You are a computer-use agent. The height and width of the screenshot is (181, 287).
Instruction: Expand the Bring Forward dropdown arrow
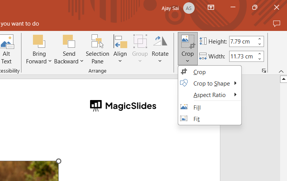(50, 61)
